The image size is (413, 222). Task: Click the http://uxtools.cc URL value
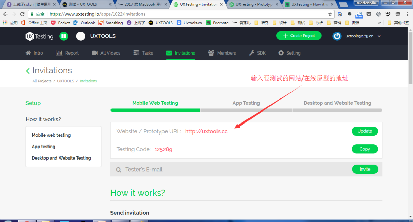pos(206,131)
